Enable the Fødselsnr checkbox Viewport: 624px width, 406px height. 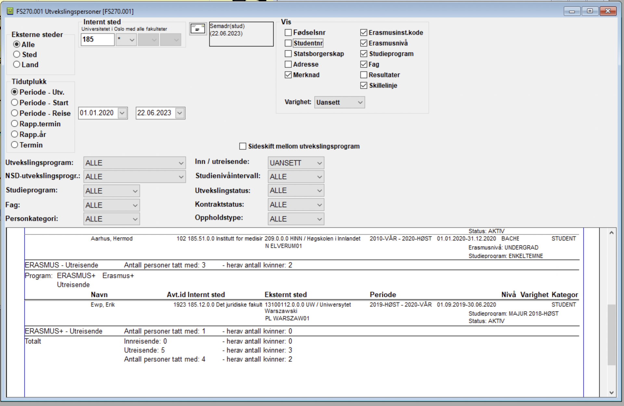[x=288, y=33]
